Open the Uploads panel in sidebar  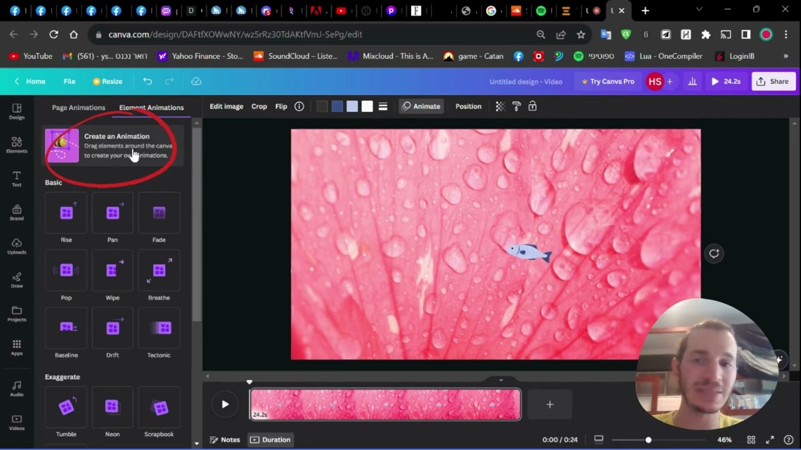coord(17,246)
